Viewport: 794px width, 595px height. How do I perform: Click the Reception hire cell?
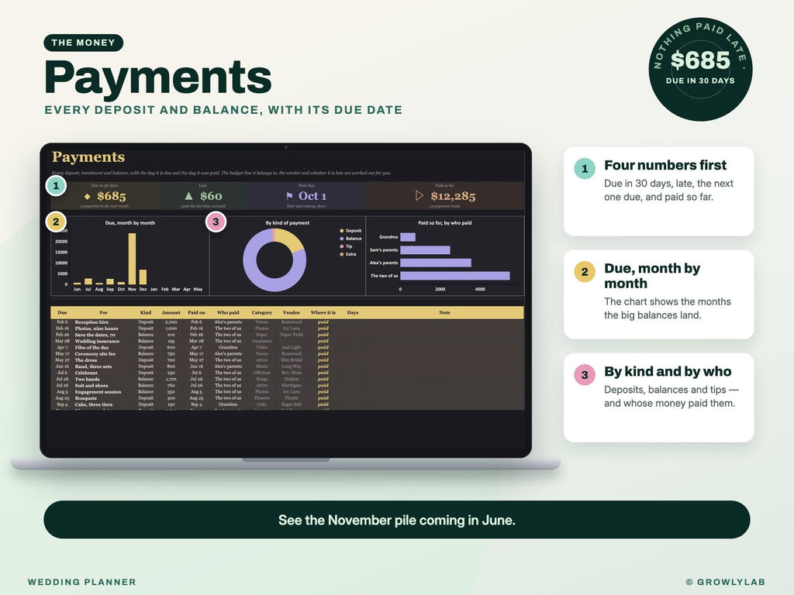tap(91, 322)
